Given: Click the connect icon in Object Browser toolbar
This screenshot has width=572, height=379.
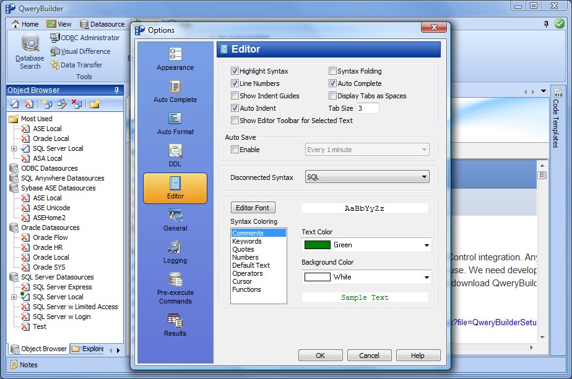Looking at the screenshot, I should [14, 104].
